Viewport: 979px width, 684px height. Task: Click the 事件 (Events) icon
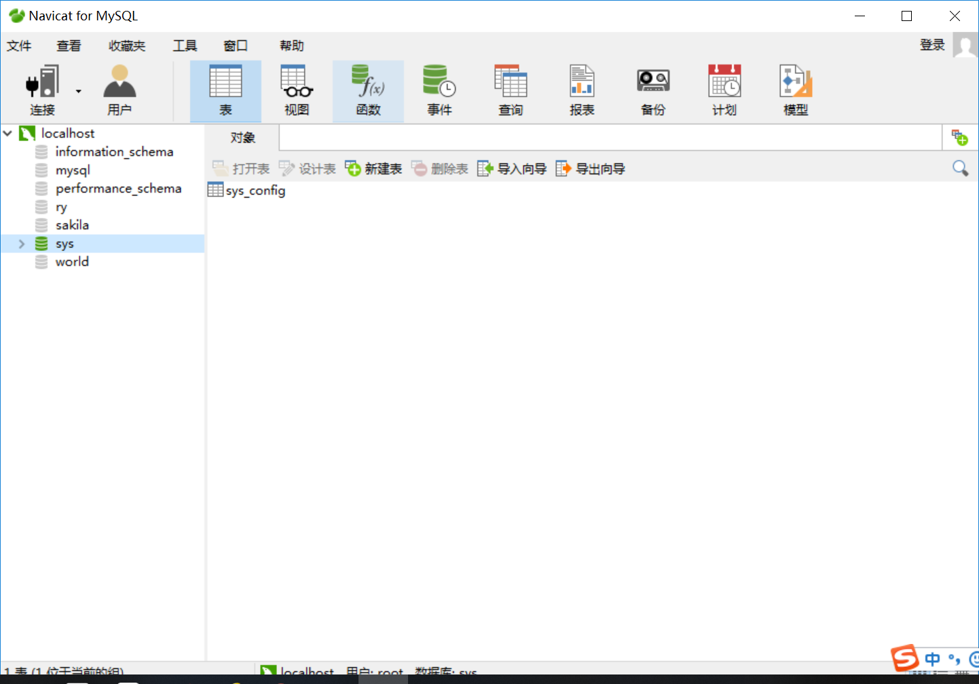coord(439,90)
